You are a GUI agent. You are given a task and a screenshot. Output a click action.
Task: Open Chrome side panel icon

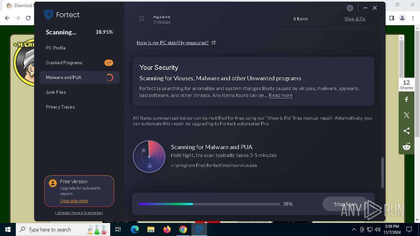391,18
